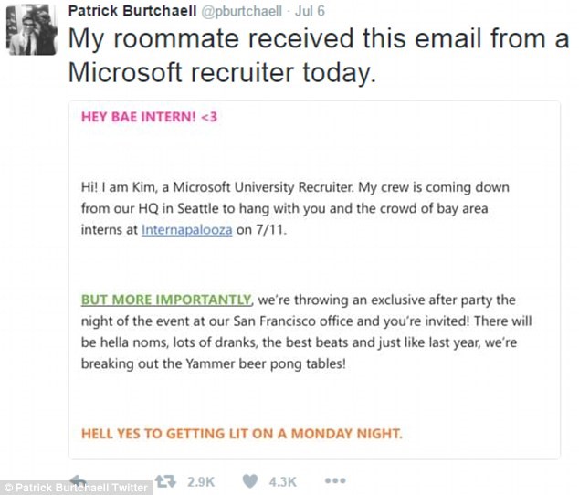579x495 pixels.
Task: Click the Jul 6 timestamp
Action: pyautogui.click(x=310, y=11)
